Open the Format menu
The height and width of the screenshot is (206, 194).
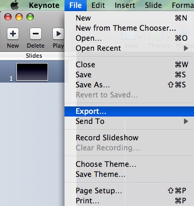pyautogui.click(x=183, y=5)
